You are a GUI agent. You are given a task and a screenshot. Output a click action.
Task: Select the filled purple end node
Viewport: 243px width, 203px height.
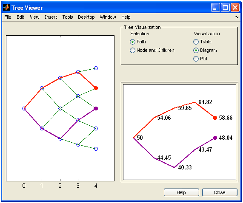96,109
